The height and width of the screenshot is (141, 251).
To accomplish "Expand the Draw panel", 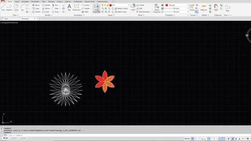I will point(16,15).
